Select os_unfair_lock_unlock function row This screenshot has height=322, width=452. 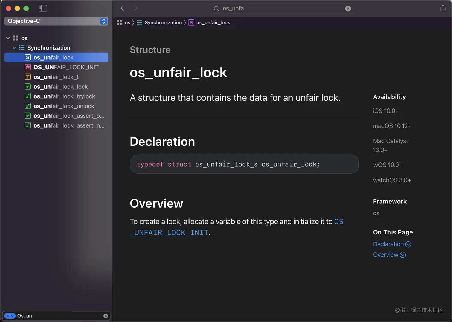point(56,106)
